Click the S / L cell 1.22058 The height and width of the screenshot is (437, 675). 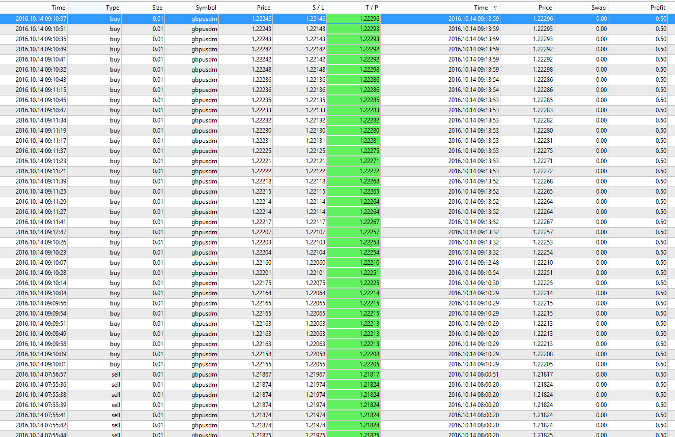coord(315,354)
